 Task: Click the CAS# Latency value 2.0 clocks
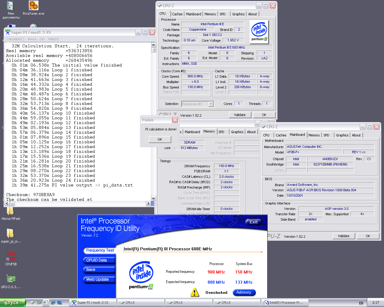[226, 177]
